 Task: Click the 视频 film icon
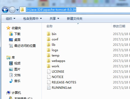point(11,63)
